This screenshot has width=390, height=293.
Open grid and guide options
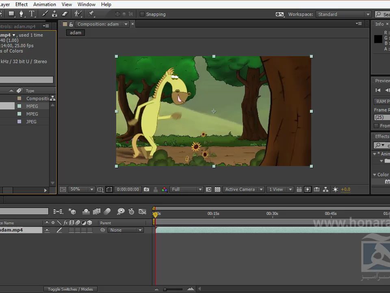click(x=100, y=190)
